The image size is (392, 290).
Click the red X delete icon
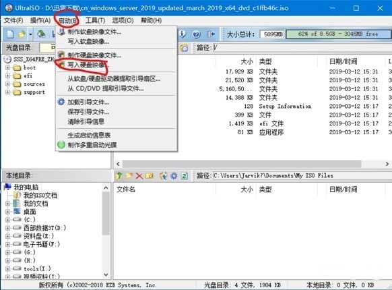139,176
